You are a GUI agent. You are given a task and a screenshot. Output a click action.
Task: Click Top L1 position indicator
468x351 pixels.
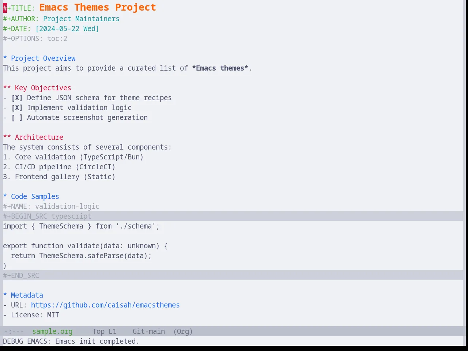pyautogui.click(x=105, y=332)
